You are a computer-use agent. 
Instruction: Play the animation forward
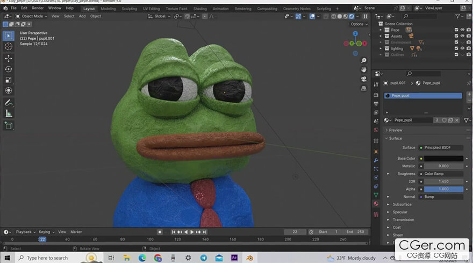pyautogui.click(x=192, y=232)
